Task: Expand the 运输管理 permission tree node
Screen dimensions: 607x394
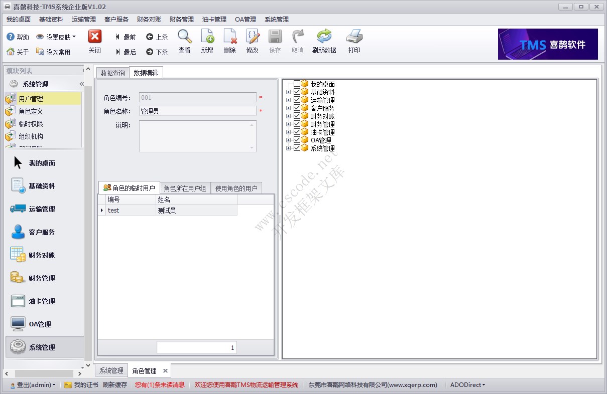Action: [x=288, y=100]
